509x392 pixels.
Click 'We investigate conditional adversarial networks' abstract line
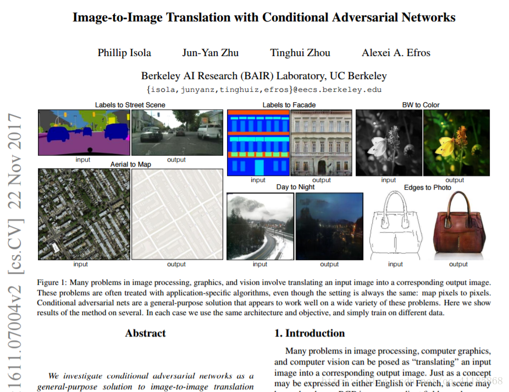tap(151, 376)
